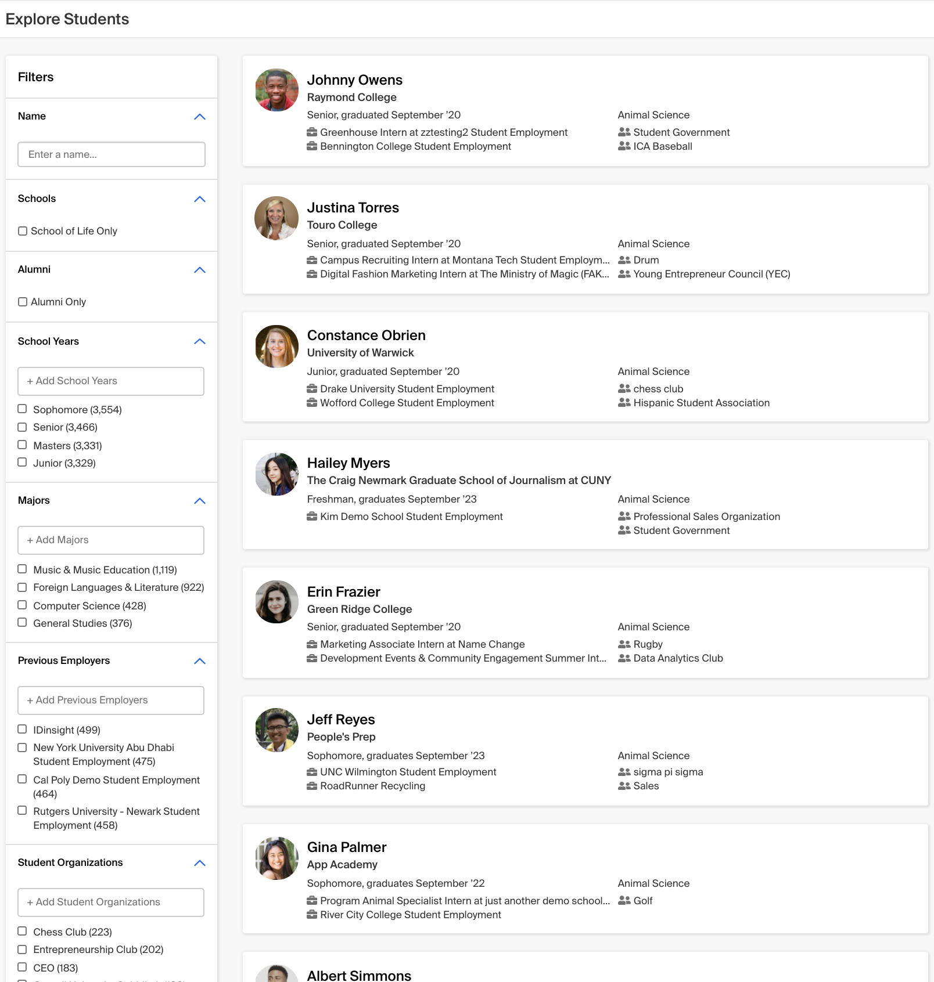The image size is (934, 982).
Task: Tick the Computer Science major checkbox
Action: [x=22, y=605]
